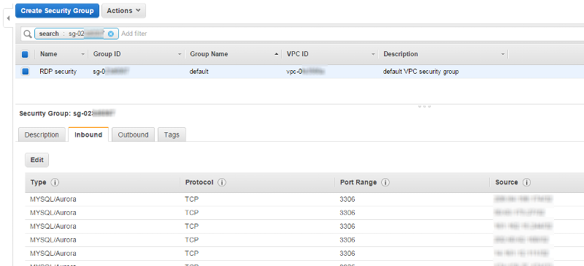
Task: Open the Actions dropdown menu
Action: click(x=123, y=11)
